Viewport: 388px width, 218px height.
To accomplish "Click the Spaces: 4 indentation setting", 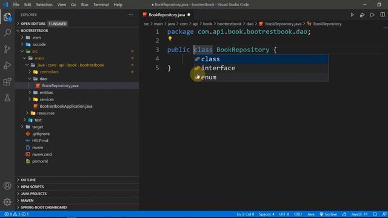I will (x=267, y=214).
